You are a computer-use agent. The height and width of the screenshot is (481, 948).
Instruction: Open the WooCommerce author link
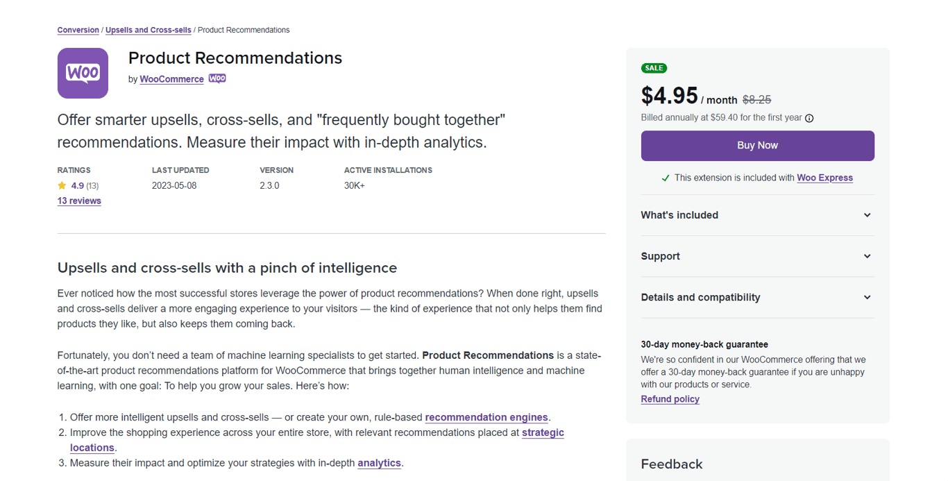[171, 79]
